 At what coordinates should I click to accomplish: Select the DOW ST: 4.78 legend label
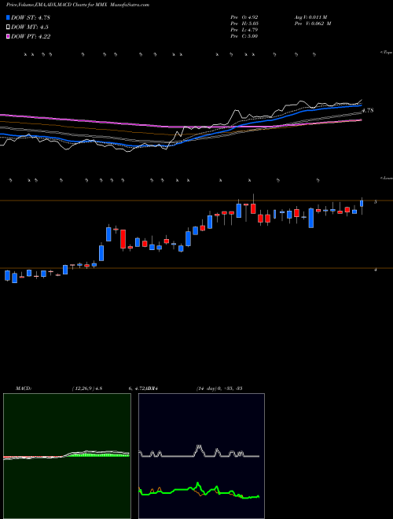[x=31, y=17]
